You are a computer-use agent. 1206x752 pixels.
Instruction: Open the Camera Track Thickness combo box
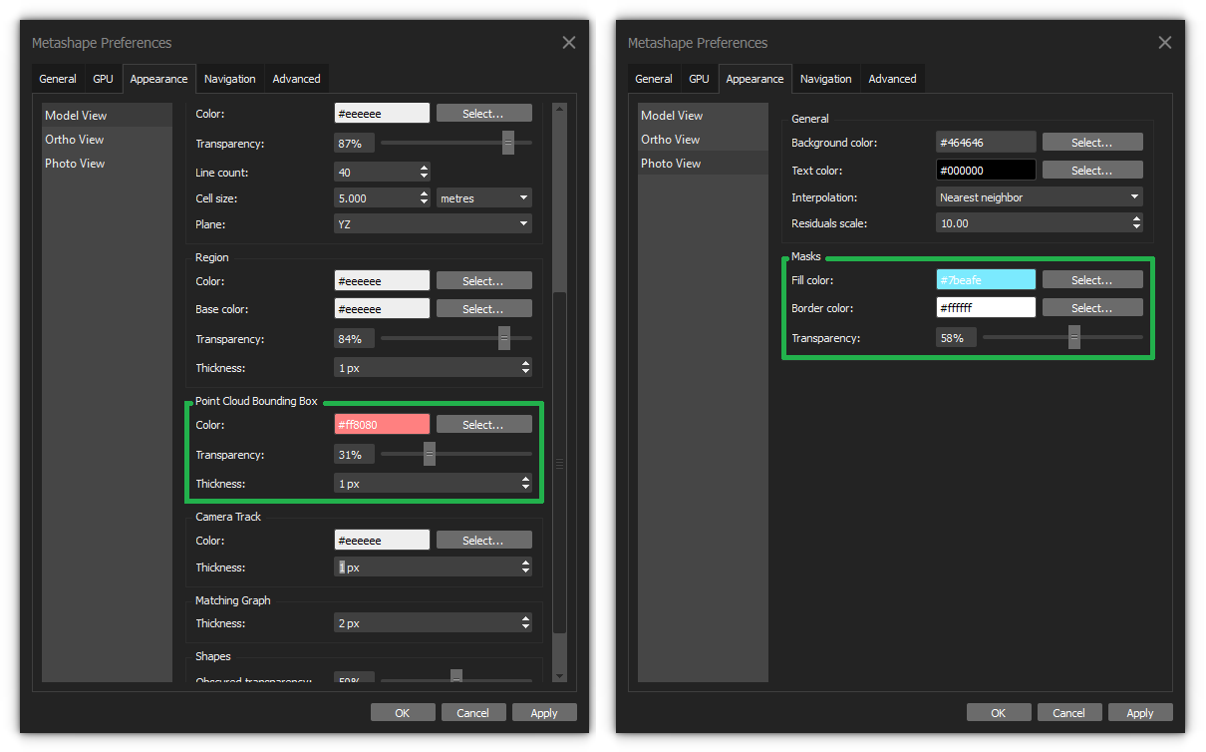pos(433,567)
